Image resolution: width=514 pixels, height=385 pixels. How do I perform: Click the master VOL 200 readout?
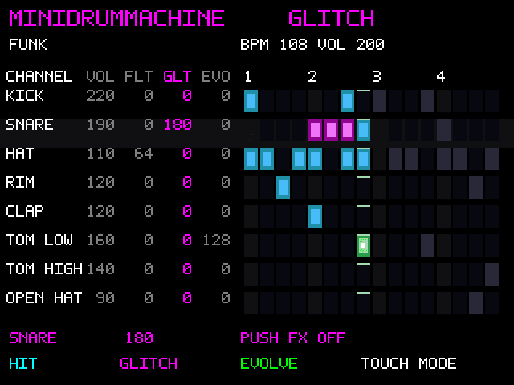351,44
